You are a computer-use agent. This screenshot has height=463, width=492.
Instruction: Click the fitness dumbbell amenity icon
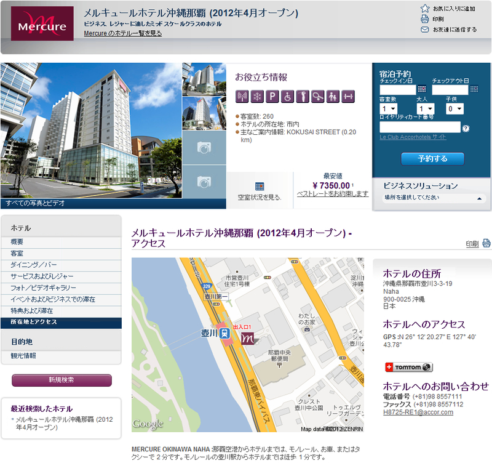pos(348,97)
